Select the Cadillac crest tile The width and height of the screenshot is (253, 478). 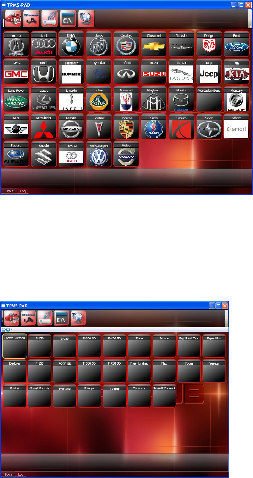127,44
